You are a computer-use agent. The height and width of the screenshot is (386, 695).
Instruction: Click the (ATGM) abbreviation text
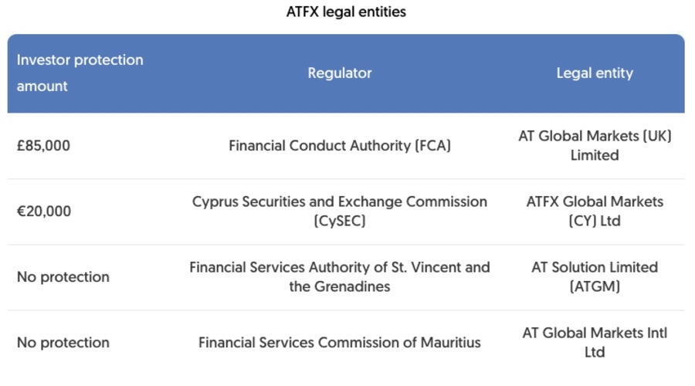pos(595,287)
